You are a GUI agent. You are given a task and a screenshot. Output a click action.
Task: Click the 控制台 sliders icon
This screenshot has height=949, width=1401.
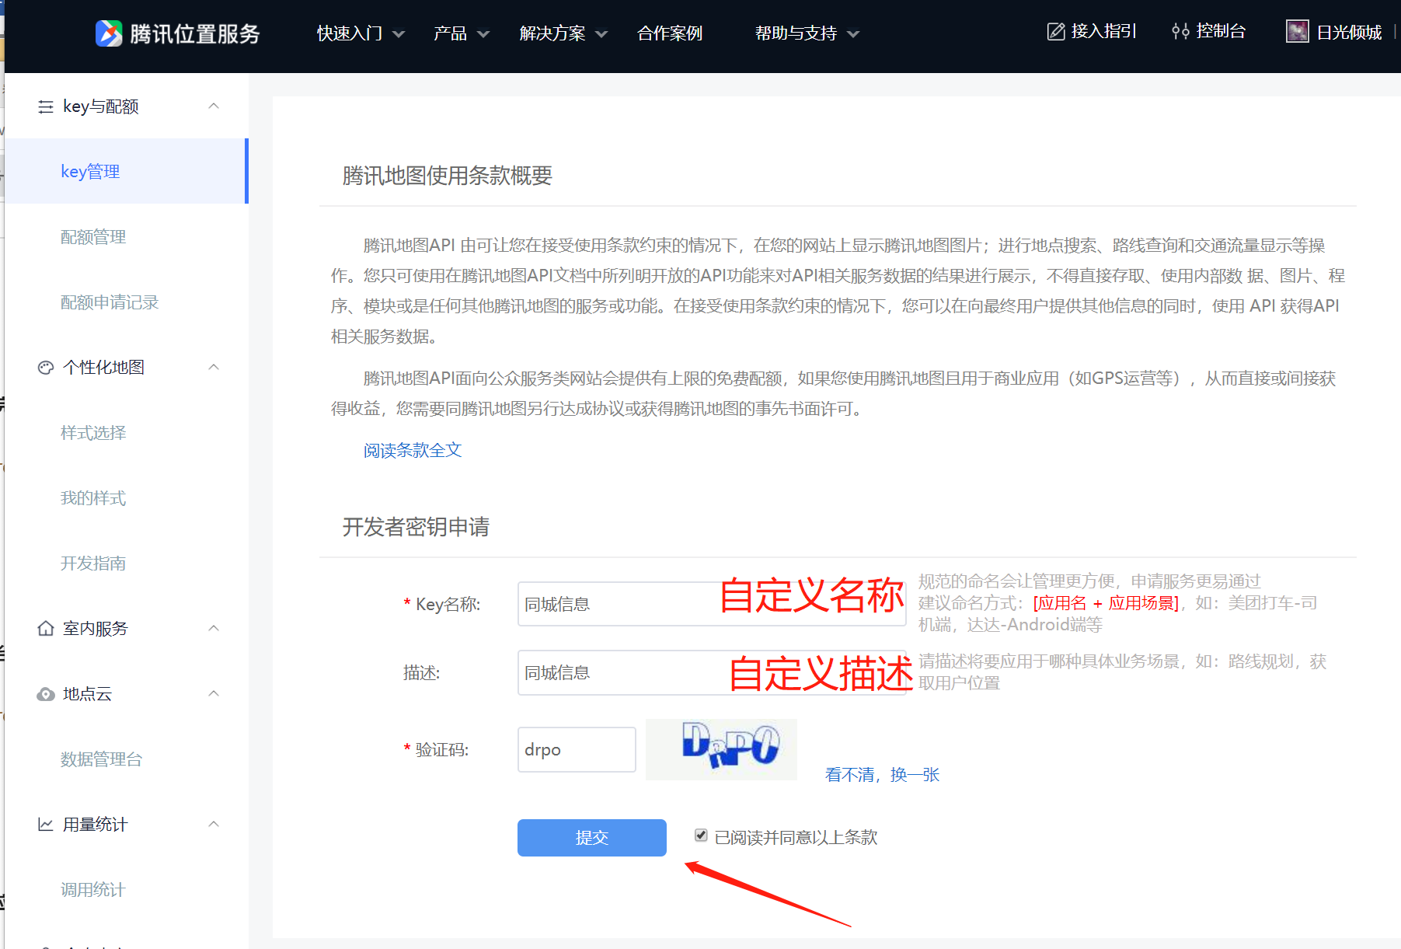tap(1180, 32)
